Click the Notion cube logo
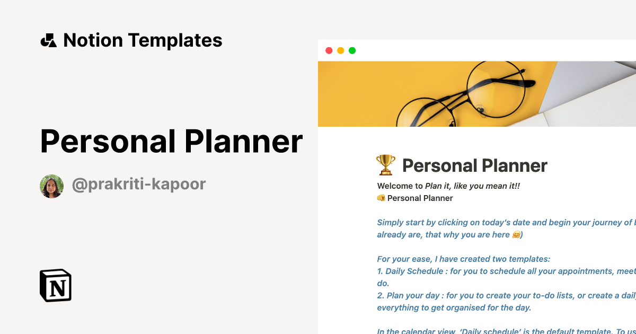This screenshot has width=636, height=334. [x=56, y=285]
